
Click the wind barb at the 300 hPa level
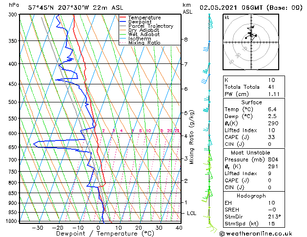tap(210, 22)
